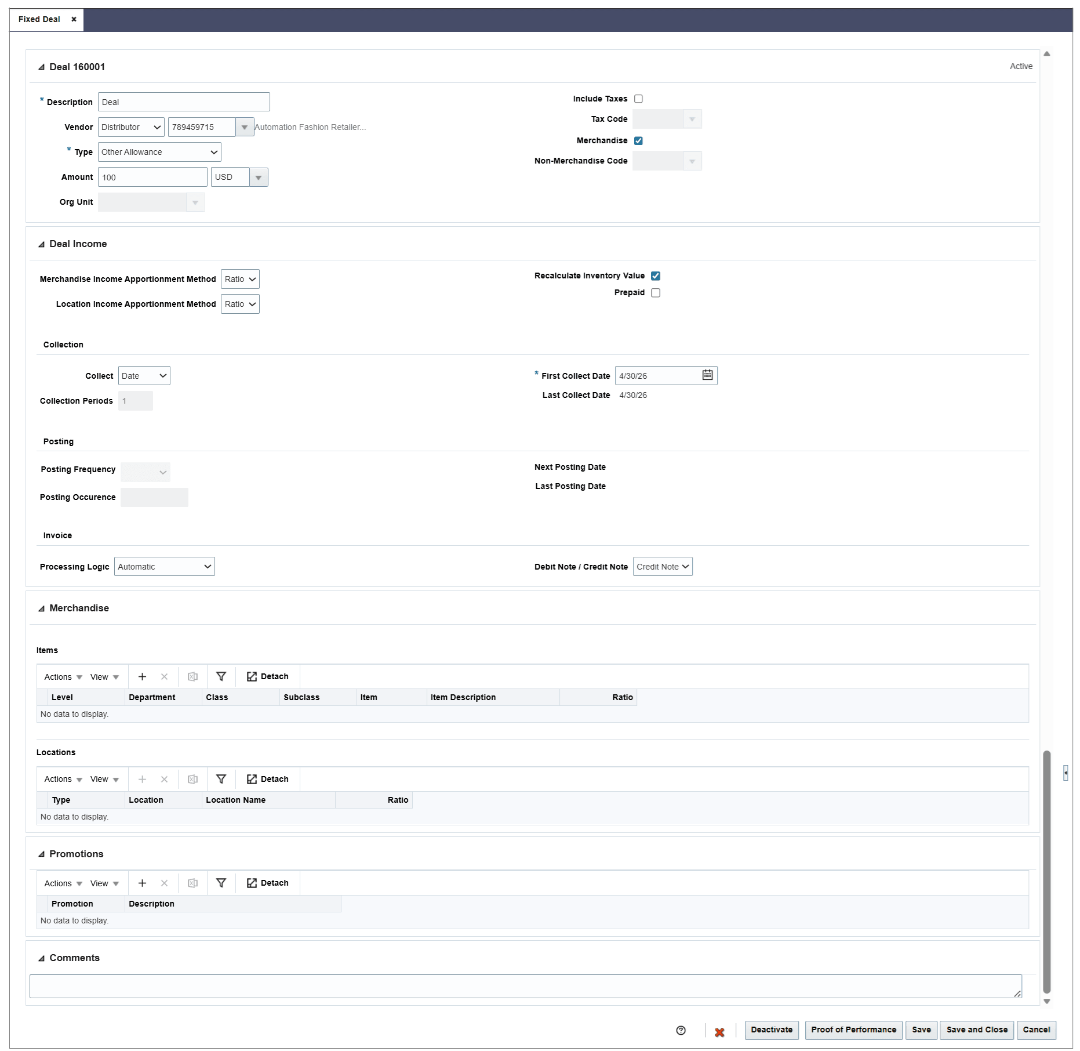Toggle the Include Taxes checkbox

click(638, 99)
